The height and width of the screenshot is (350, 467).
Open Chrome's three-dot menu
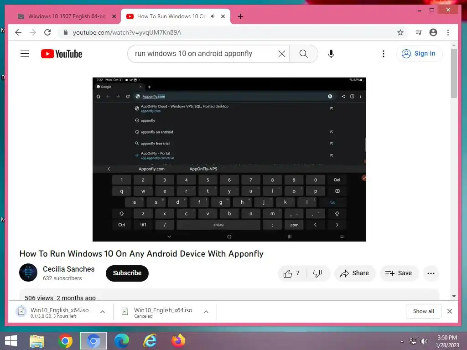[448, 32]
